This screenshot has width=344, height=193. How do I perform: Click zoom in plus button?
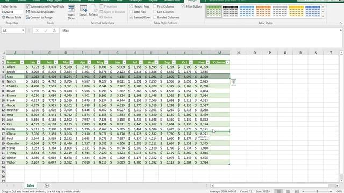tap(331, 191)
